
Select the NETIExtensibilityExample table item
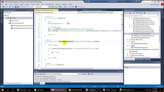pyautogui.click(x=140, y=48)
